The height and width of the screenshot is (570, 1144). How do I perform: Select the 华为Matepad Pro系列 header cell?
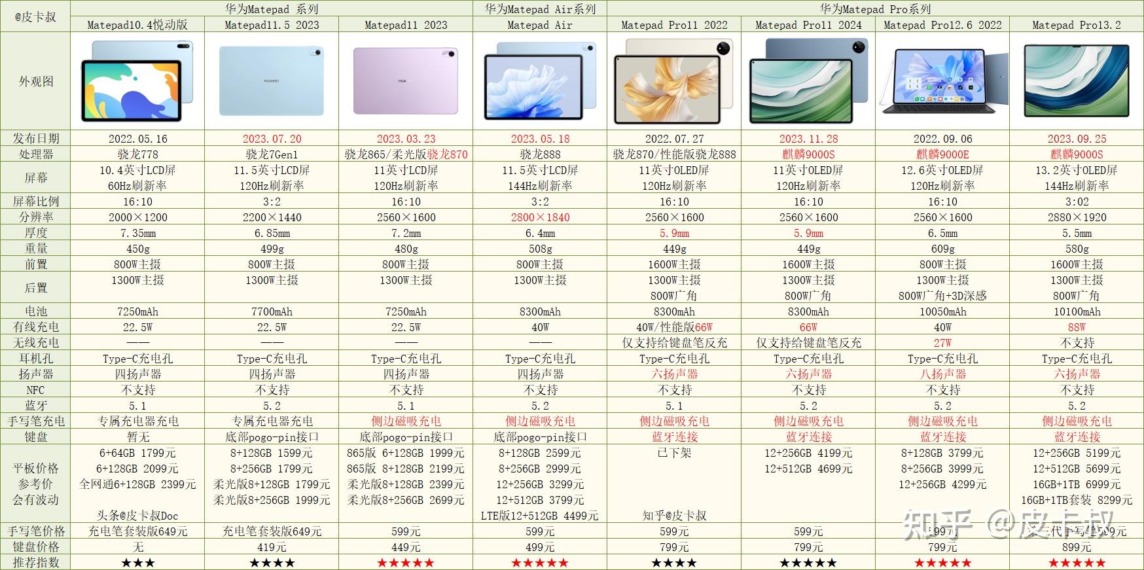(x=875, y=9)
